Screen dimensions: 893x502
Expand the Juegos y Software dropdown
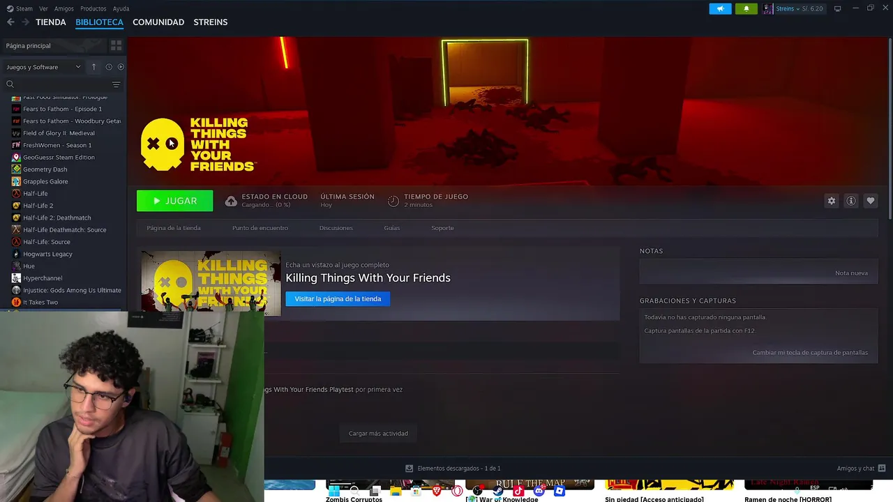(x=43, y=67)
